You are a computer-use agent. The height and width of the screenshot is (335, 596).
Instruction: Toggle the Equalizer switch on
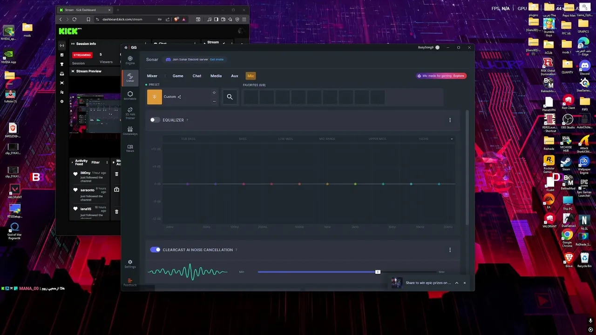click(x=155, y=120)
